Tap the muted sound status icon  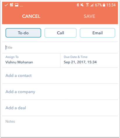click(x=82, y=5)
